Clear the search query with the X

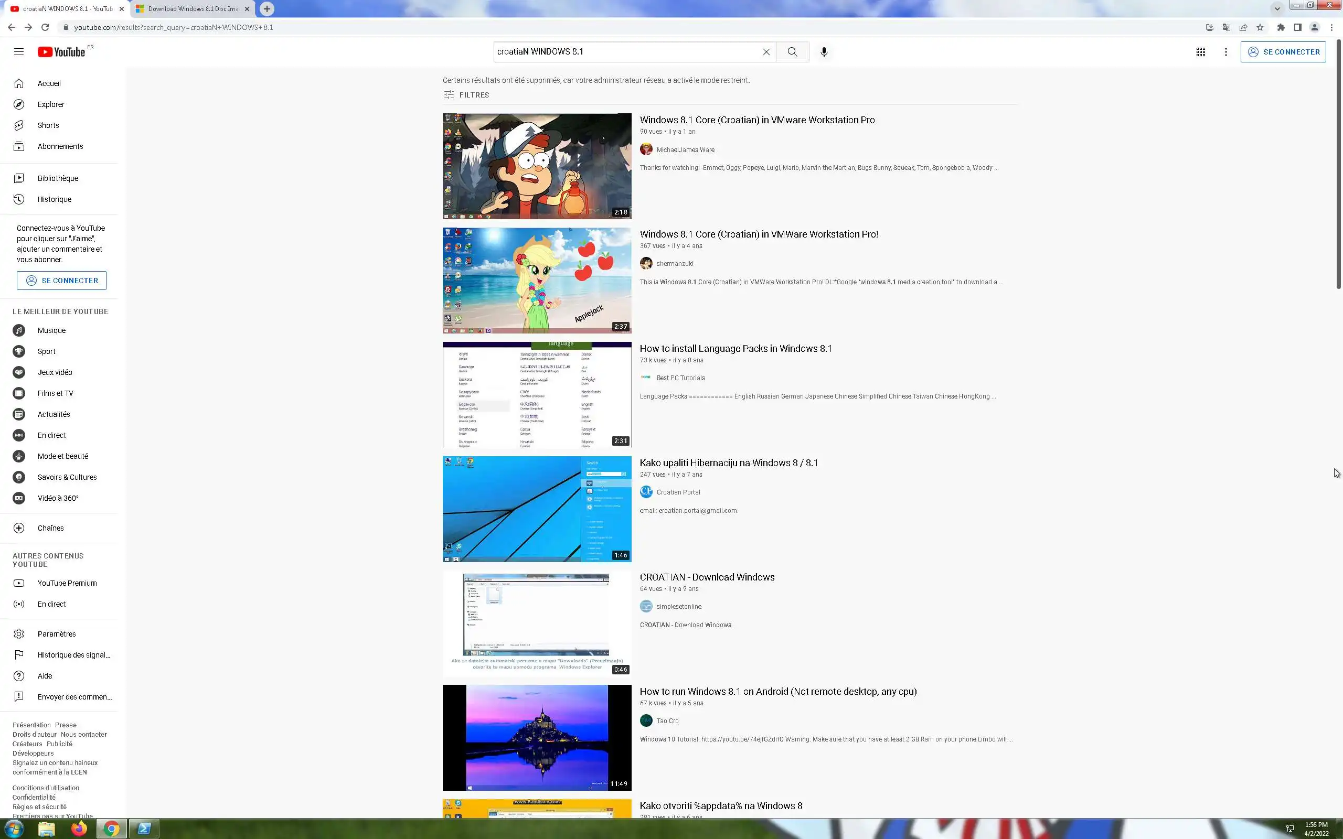tap(766, 51)
